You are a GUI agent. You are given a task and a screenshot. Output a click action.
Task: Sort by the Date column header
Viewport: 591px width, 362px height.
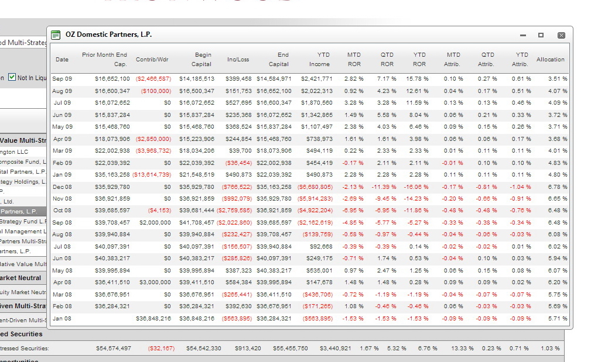tap(62, 60)
